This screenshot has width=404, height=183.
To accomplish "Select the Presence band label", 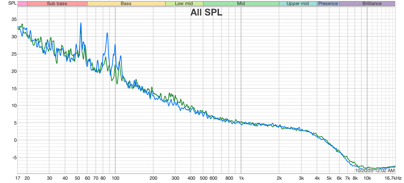I will click(328, 4).
